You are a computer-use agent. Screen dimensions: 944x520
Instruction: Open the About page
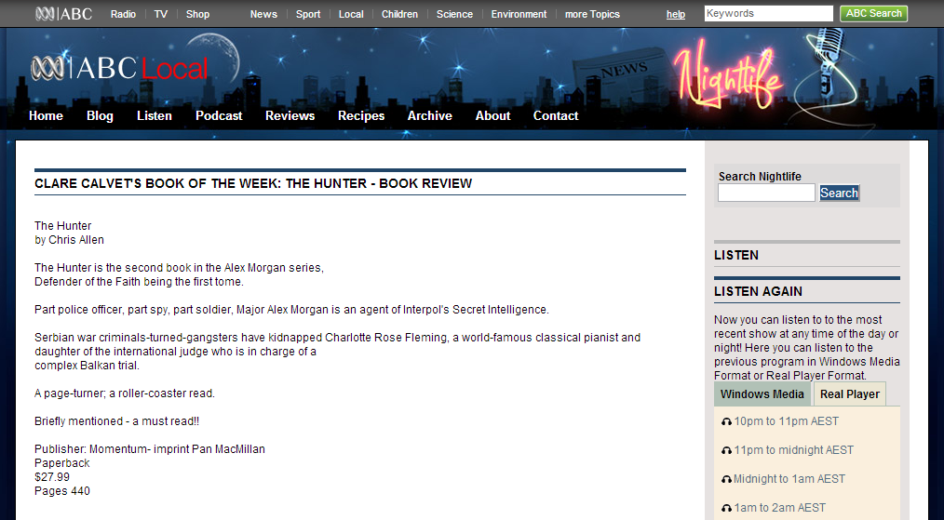click(493, 115)
